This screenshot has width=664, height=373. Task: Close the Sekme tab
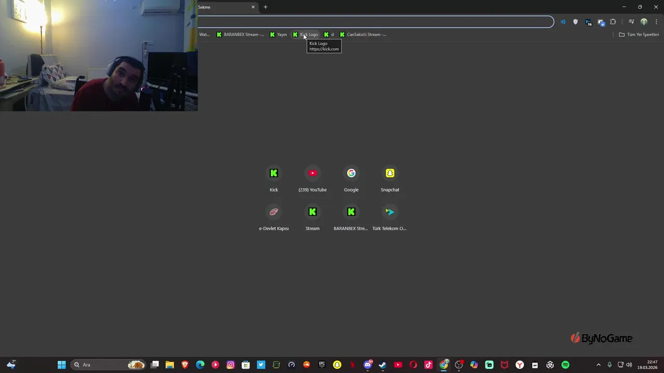point(253,7)
